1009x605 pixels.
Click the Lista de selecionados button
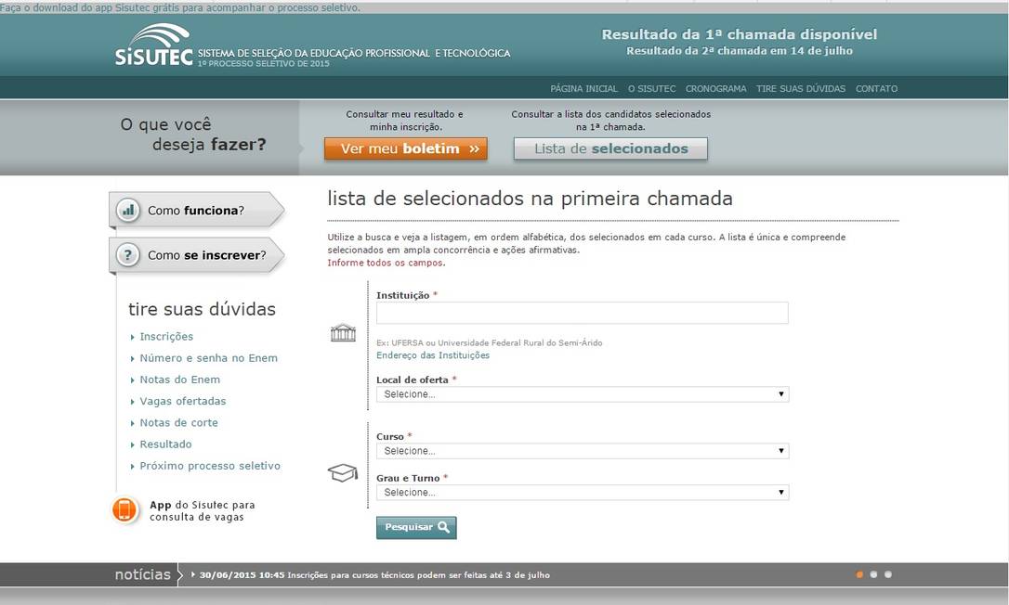[x=610, y=148]
